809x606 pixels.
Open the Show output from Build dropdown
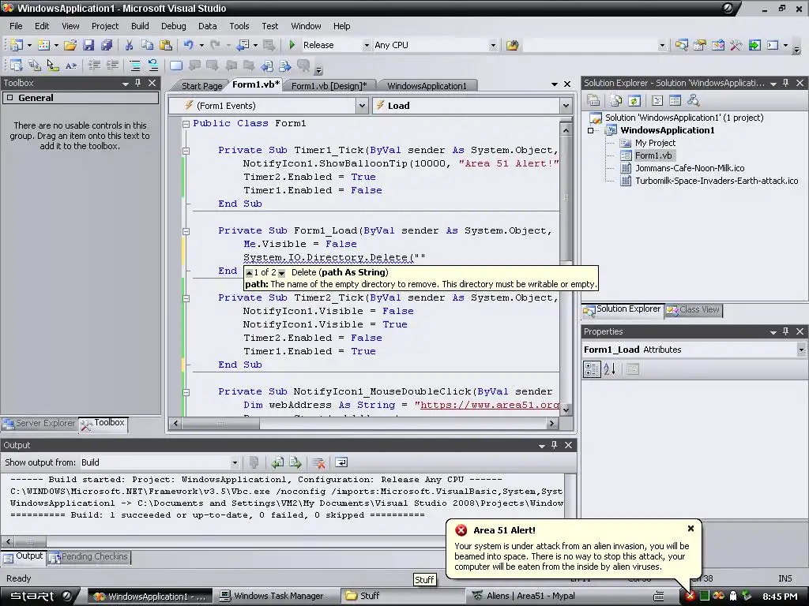(x=235, y=462)
